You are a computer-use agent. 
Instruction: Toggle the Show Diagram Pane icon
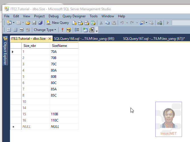coord(9,30)
